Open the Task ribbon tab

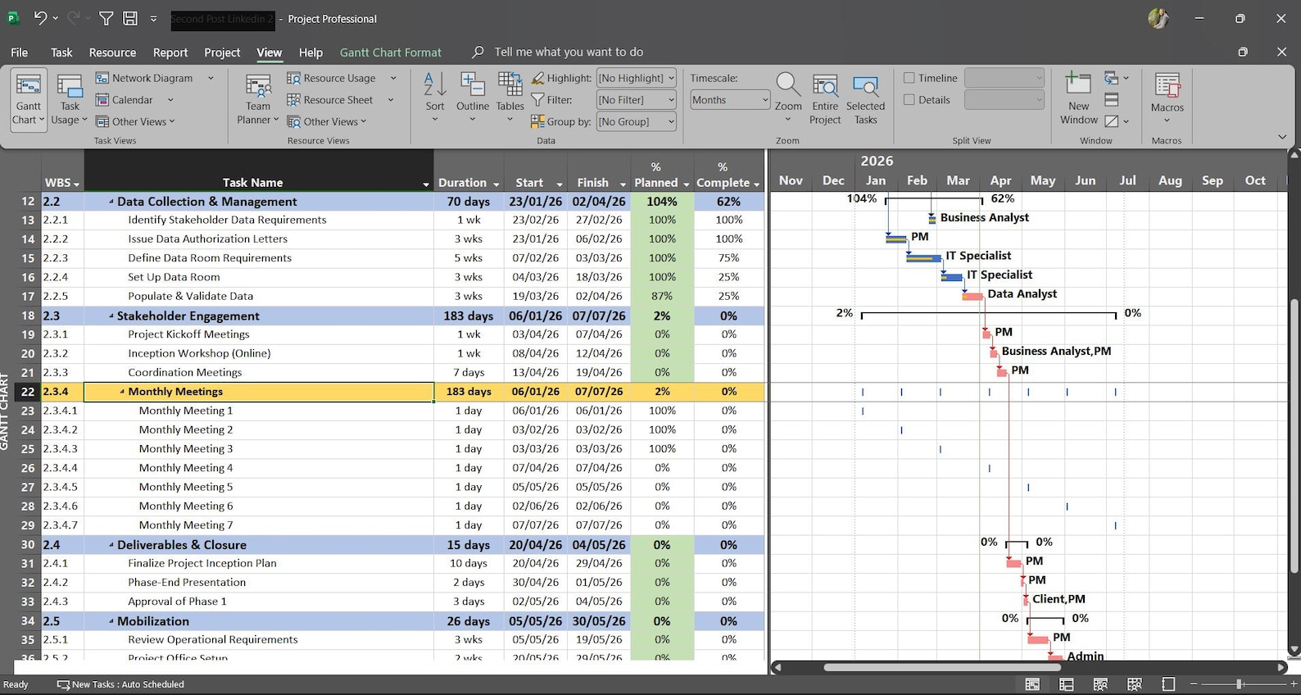click(61, 52)
